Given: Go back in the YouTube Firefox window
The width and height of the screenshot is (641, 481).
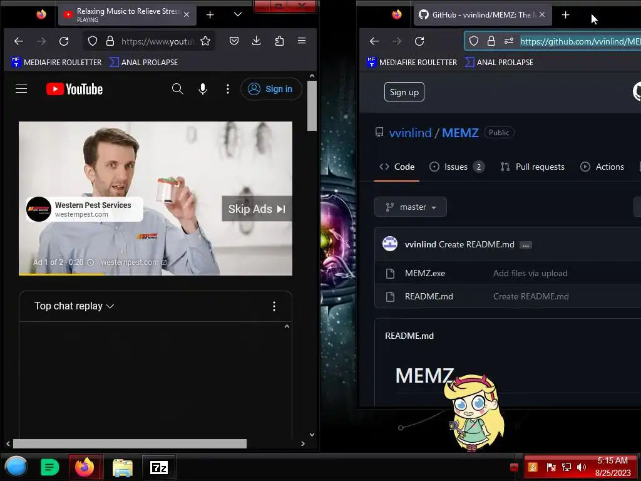Looking at the screenshot, I should [x=19, y=41].
